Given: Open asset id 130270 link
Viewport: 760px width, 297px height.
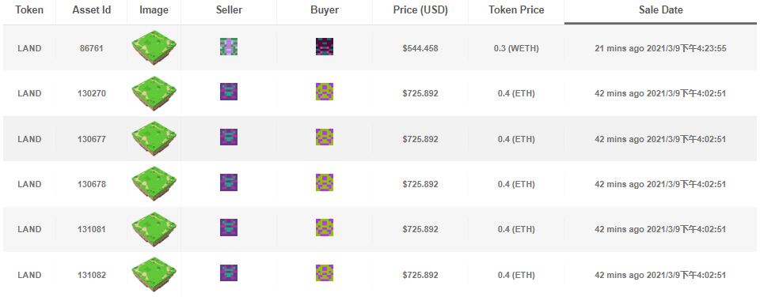Looking at the screenshot, I should point(91,93).
